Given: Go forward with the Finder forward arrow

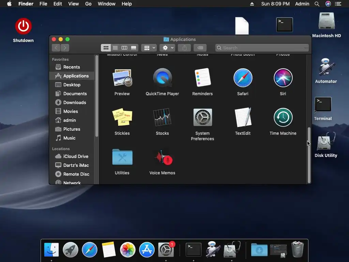Looking at the screenshot, I should (65, 48).
